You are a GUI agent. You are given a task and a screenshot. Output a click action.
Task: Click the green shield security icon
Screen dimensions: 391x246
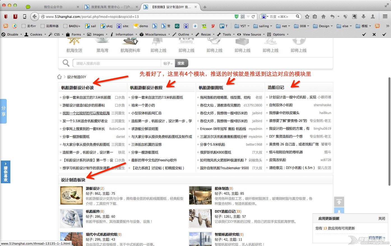236,17
